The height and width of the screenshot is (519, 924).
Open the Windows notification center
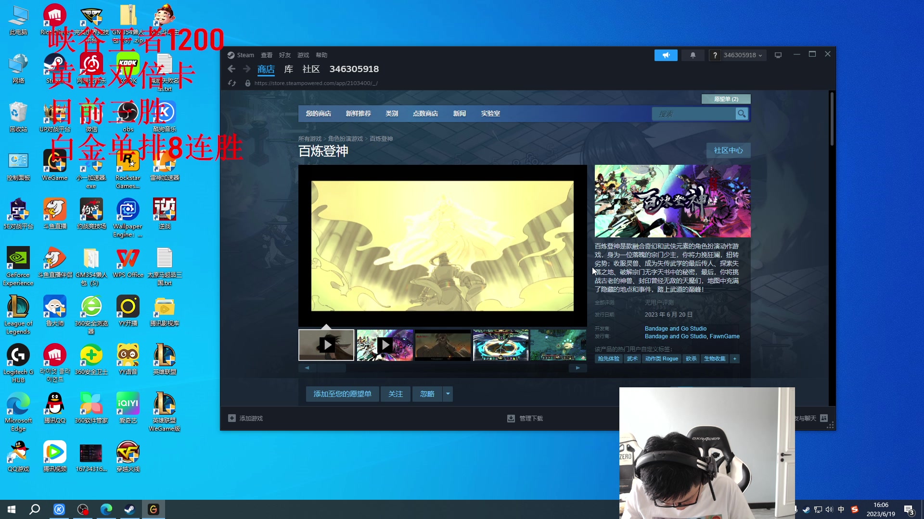click(x=909, y=510)
